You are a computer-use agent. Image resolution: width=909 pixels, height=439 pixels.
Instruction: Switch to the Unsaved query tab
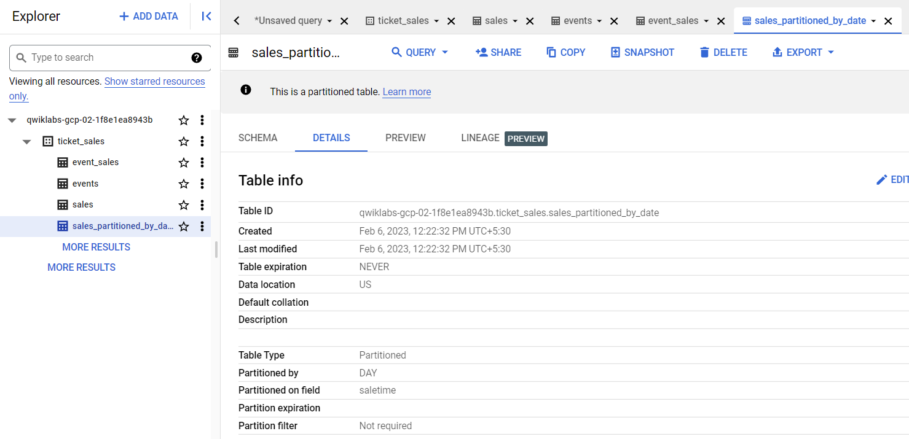(x=288, y=21)
